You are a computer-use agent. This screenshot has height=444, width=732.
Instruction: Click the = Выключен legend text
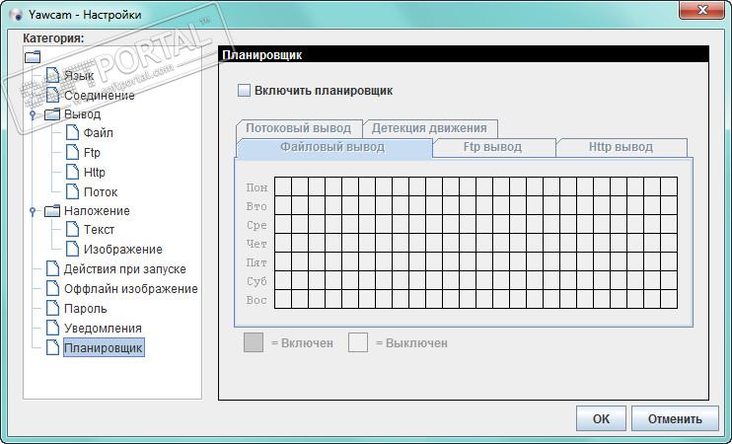(x=411, y=343)
